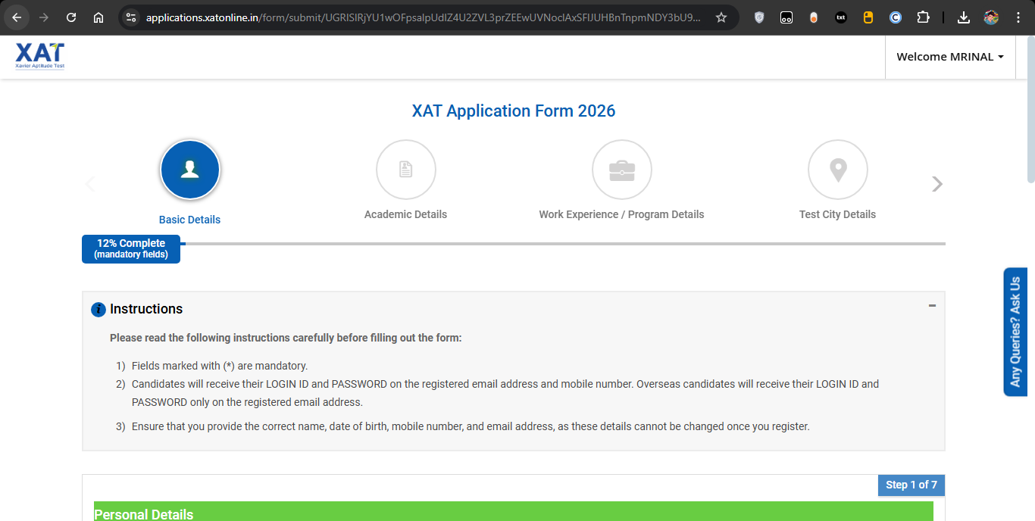Image resolution: width=1035 pixels, height=521 pixels.
Task: Collapse the Instructions panel with minus
Action: click(x=932, y=306)
